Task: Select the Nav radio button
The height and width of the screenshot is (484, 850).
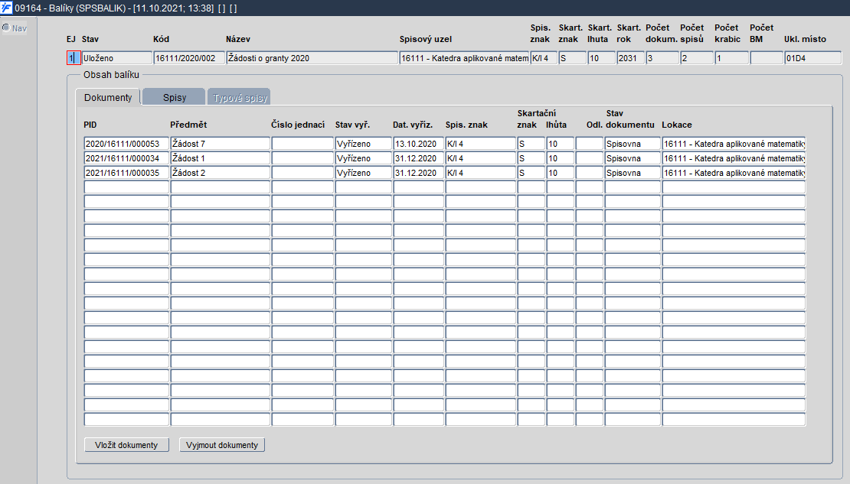Action: [6, 28]
